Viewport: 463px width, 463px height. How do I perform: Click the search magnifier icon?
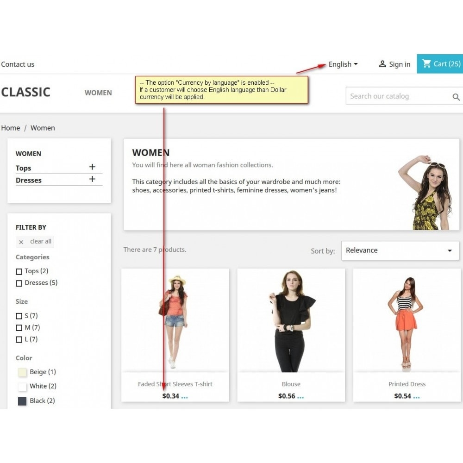coord(456,97)
